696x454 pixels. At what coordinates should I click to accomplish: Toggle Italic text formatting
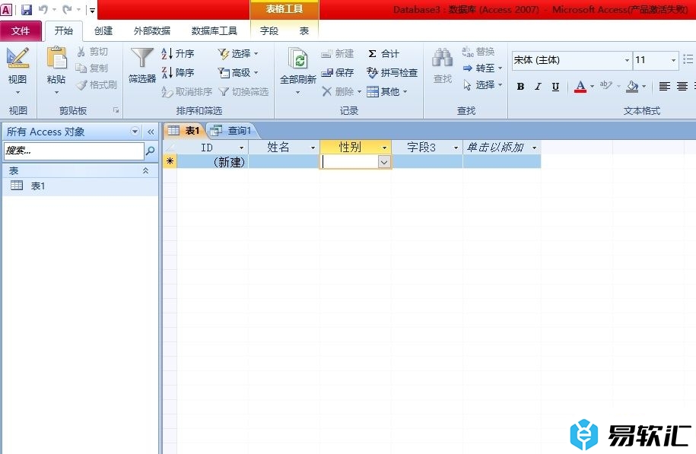point(538,87)
